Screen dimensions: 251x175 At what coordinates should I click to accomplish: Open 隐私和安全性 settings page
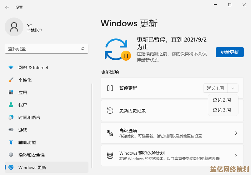(47, 155)
